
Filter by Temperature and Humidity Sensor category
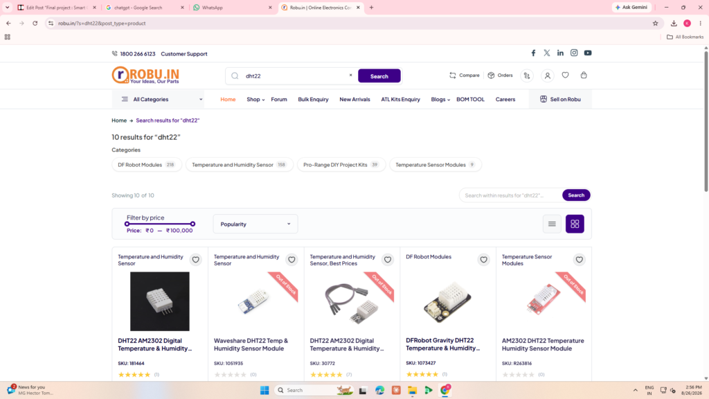pos(239,165)
